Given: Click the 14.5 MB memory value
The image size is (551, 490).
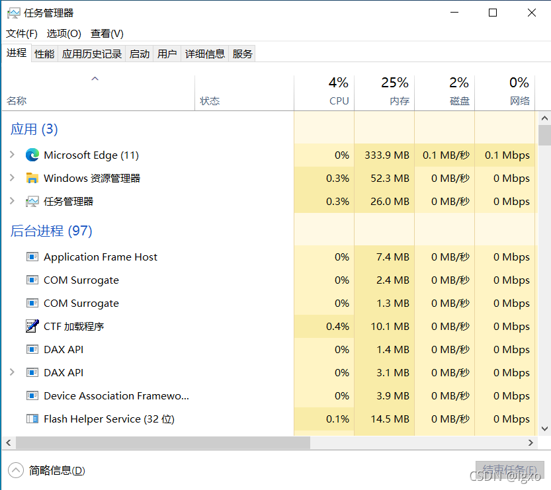Looking at the screenshot, I should point(390,419).
